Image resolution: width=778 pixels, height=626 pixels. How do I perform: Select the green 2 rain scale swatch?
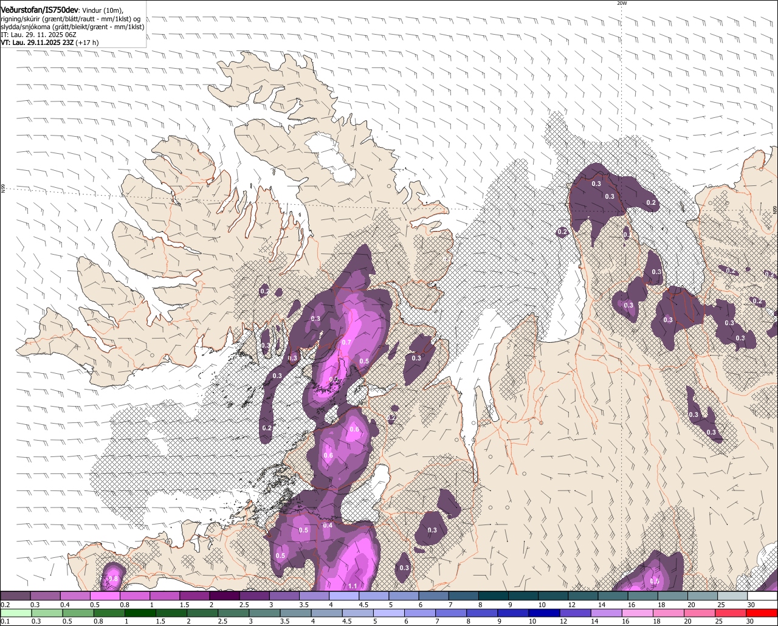(202, 613)
